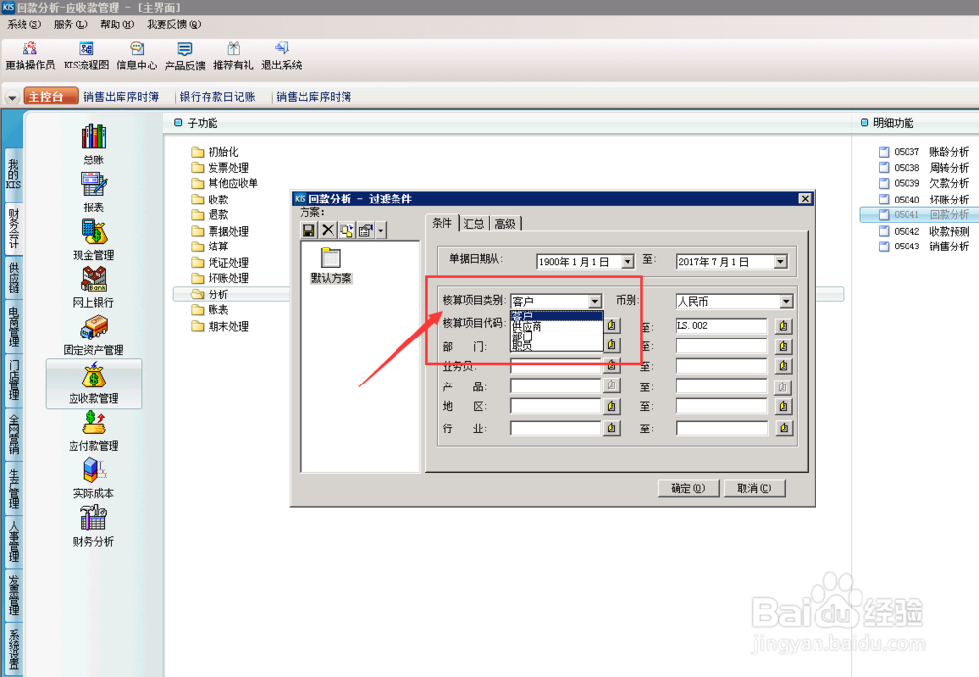Click lookup icon right of LS.002 field

click(784, 326)
